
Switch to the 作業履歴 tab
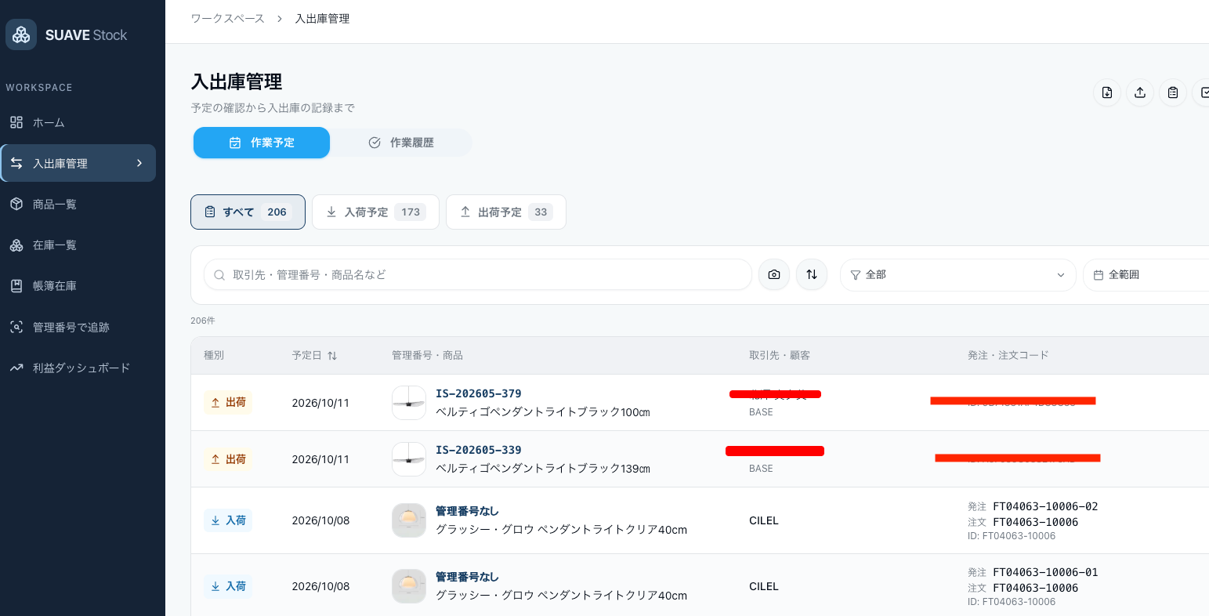click(401, 143)
